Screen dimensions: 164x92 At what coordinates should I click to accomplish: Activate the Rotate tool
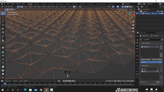(3, 25)
